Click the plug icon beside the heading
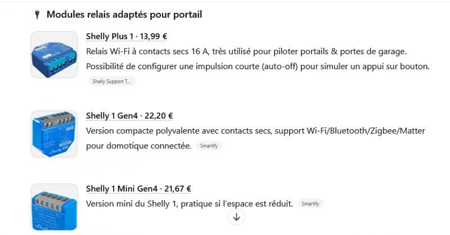The height and width of the screenshot is (235, 450). coord(37,15)
